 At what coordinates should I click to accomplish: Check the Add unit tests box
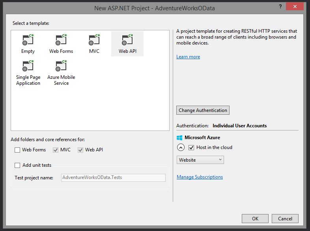[x=17, y=165]
